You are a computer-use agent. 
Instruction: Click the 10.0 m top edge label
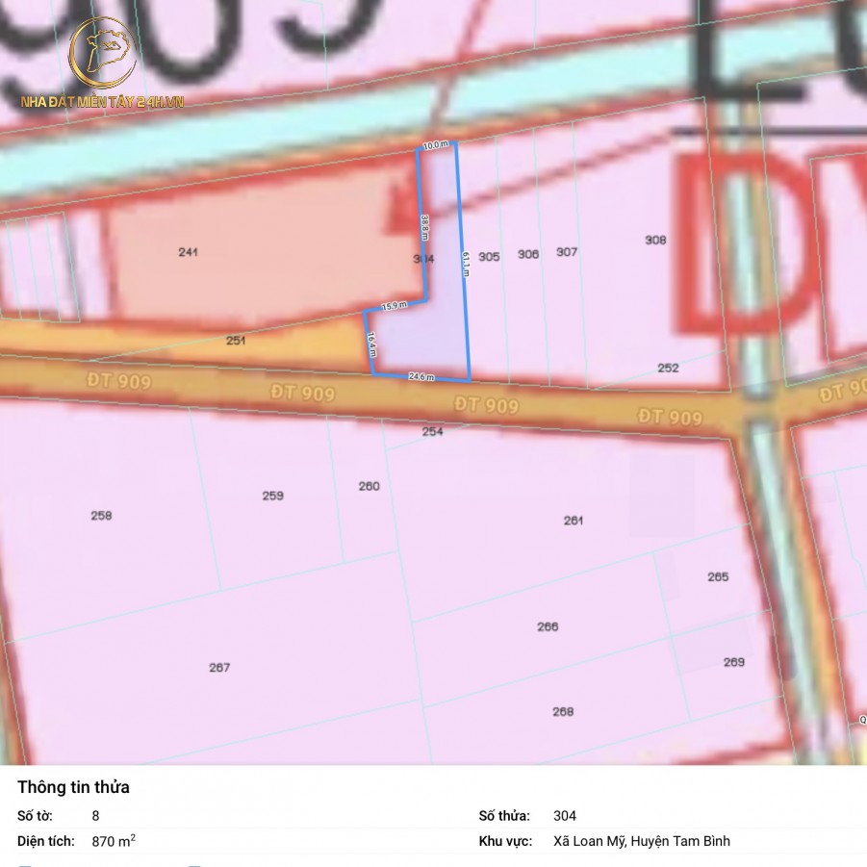[x=436, y=145]
